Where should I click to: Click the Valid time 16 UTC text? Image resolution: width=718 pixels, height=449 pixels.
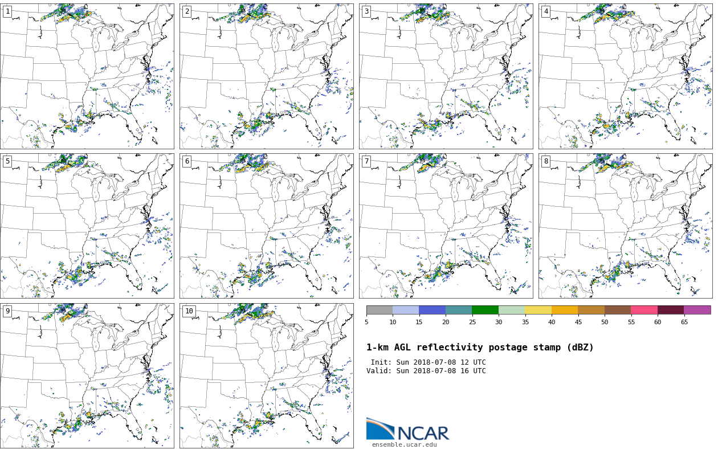pos(426,371)
